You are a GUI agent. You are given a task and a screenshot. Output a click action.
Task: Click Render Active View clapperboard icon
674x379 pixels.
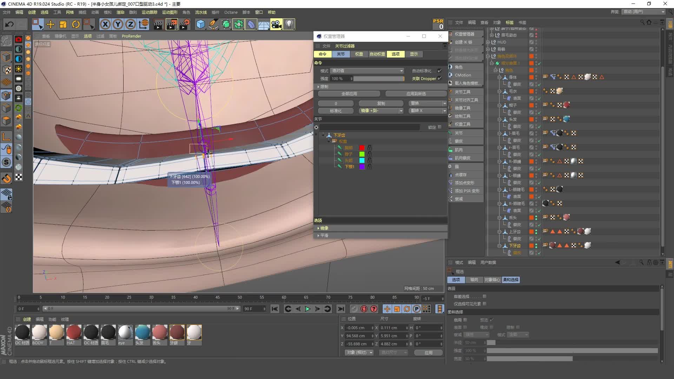click(x=158, y=24)
